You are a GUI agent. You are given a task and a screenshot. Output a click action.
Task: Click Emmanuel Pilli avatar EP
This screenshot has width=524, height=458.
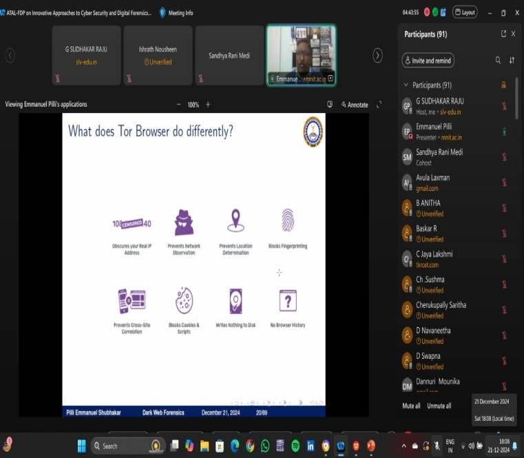click(407, 132)
